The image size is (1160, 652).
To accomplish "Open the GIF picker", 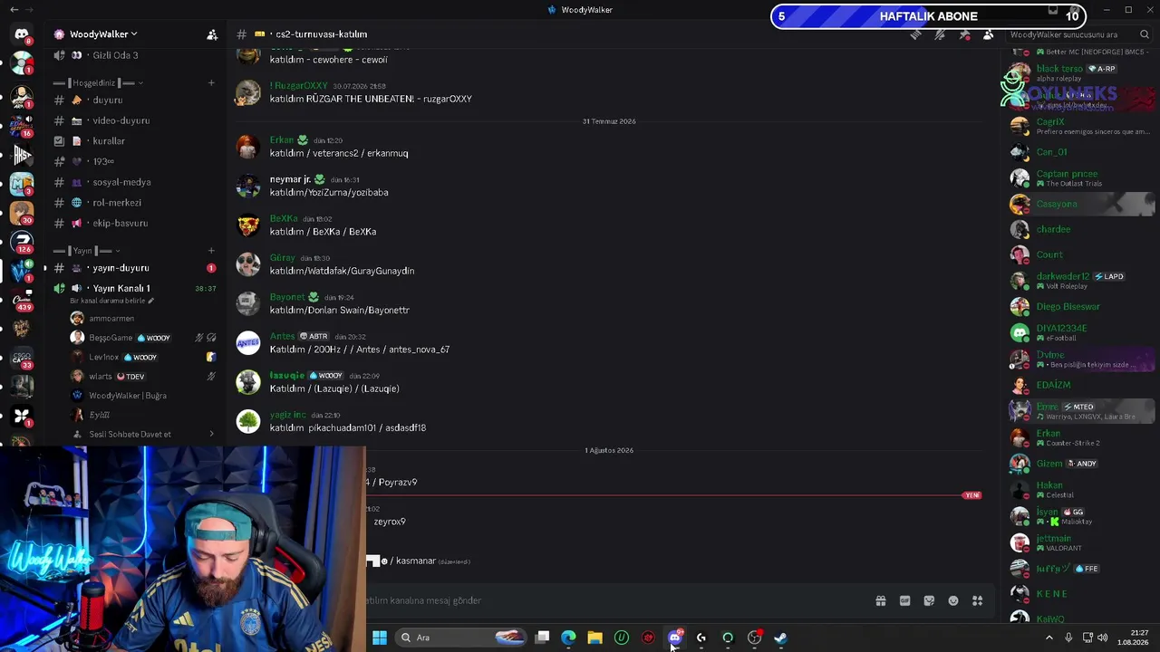I will pyautogui.click(x=904, y=600).
